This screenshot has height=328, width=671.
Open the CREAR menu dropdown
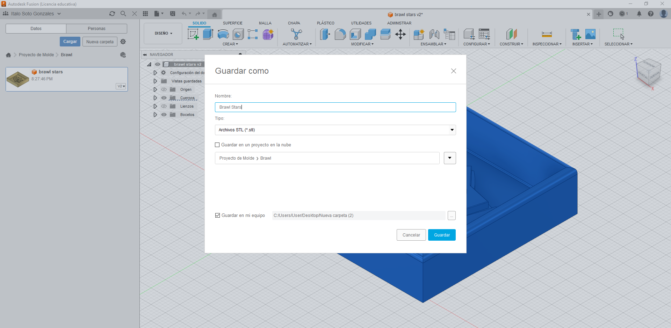230,44
